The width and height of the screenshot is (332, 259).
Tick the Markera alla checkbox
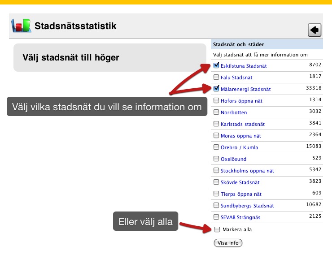[x=217, y=229]
